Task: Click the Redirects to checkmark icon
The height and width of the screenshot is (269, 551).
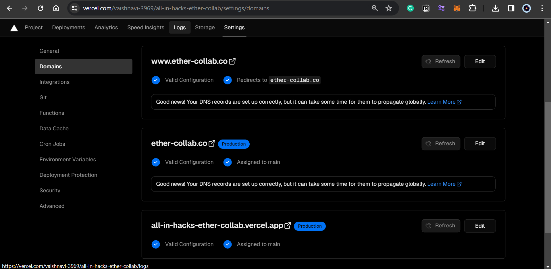Action: click(228, 80)
